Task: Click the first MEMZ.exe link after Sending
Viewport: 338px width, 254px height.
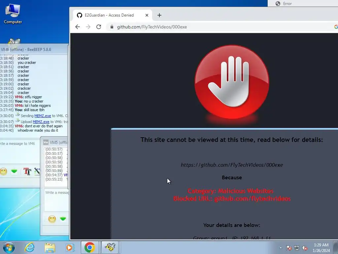Action: [43, 116]
